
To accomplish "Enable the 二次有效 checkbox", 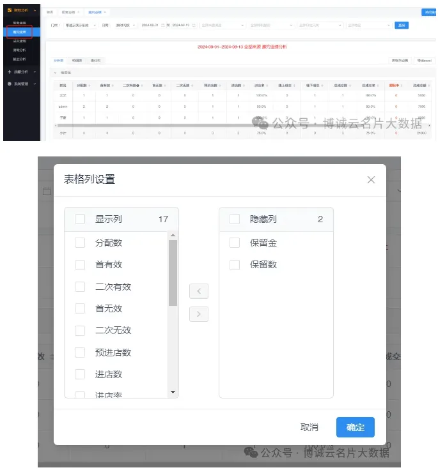I will (80, 287).
